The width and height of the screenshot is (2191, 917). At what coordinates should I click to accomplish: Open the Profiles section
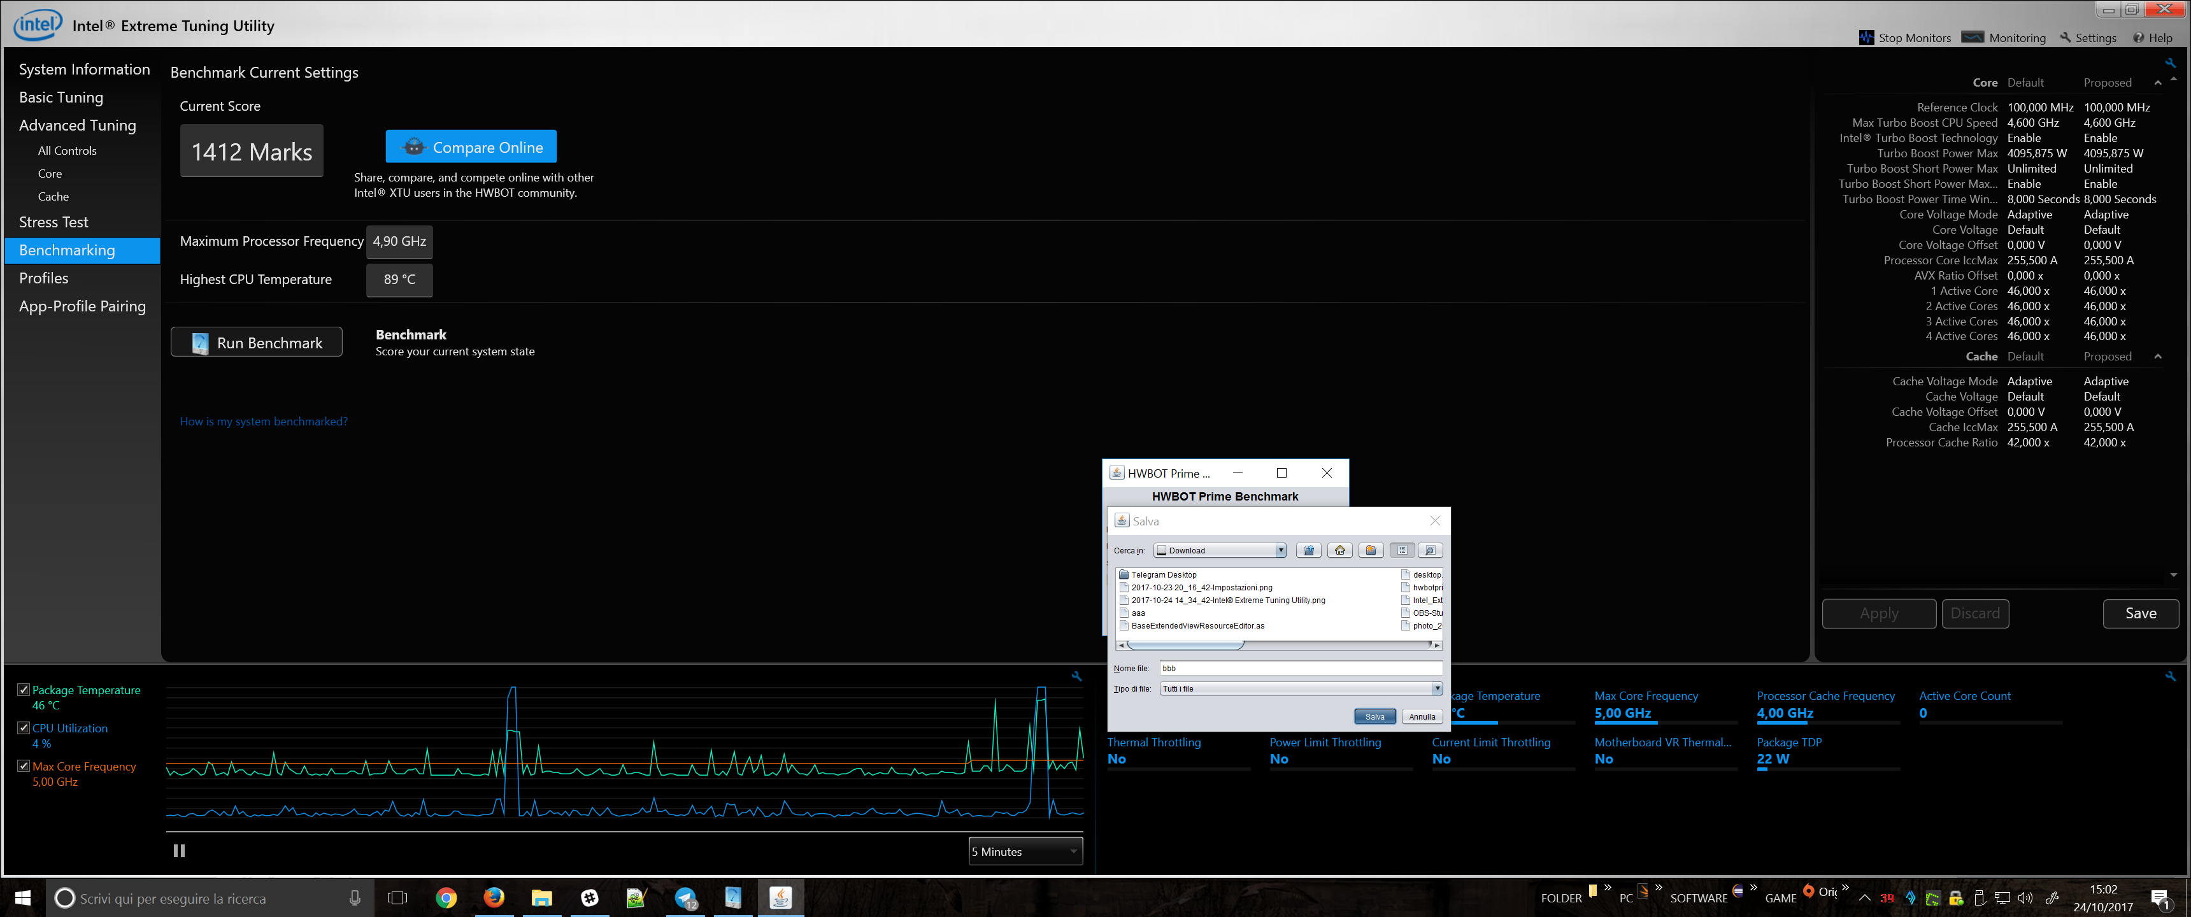(43, 278)
